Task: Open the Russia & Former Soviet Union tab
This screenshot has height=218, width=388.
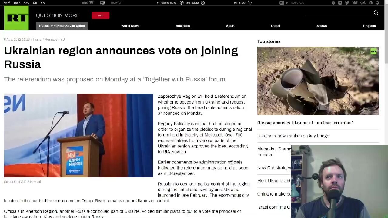Action: [x=62, y=26]
